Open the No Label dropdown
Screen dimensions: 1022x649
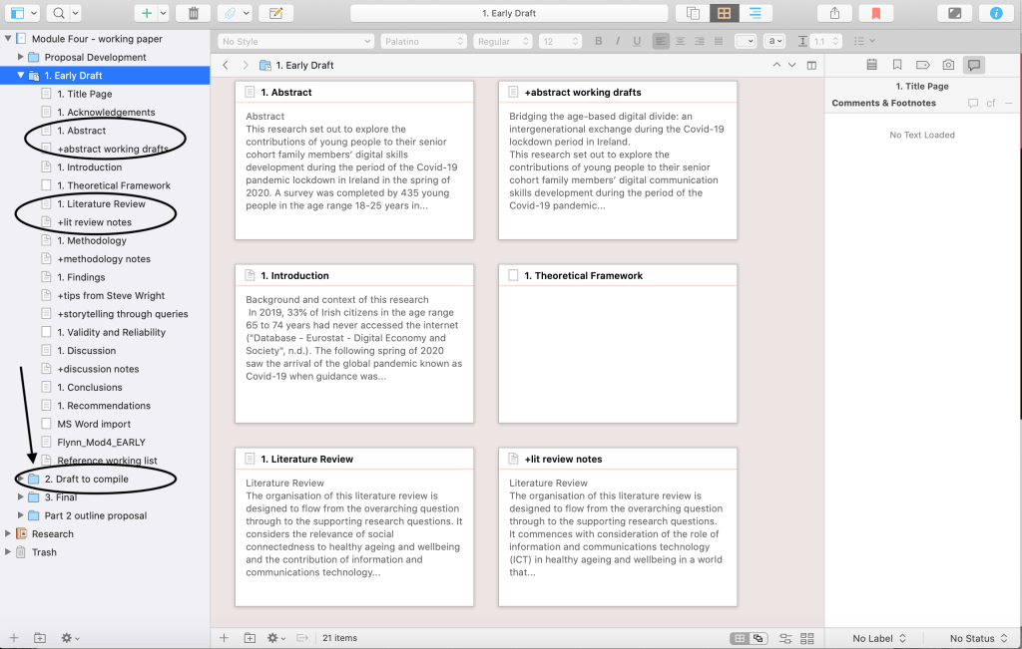[879, 638]
